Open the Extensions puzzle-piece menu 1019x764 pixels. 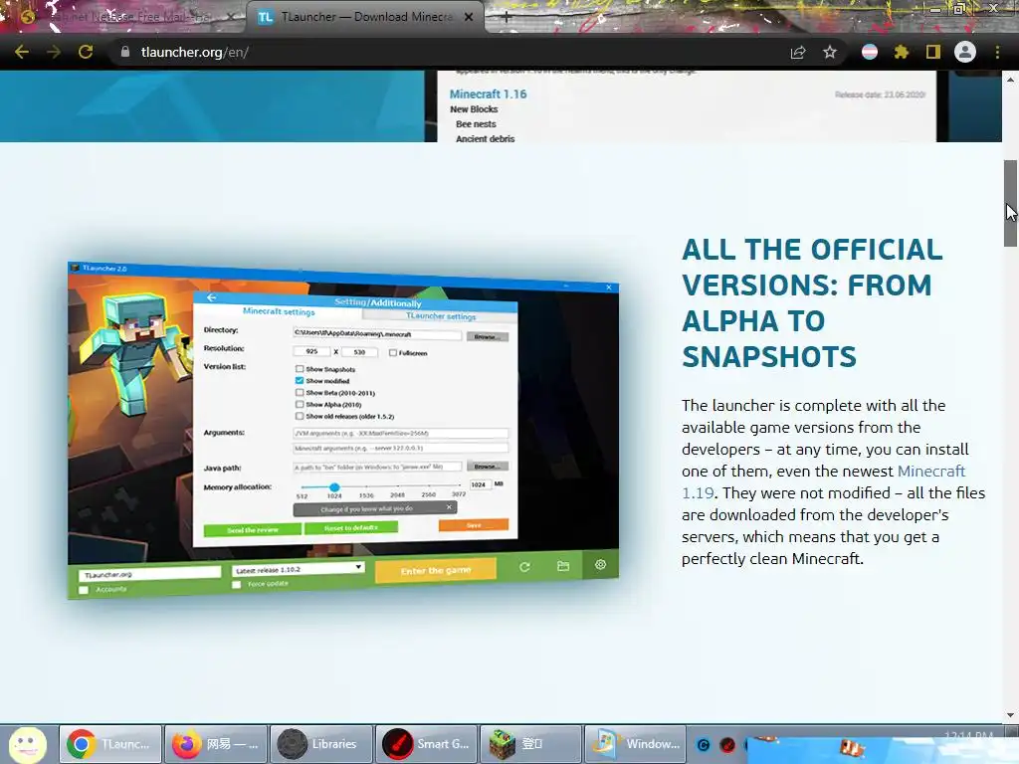(x=902, y=52)
